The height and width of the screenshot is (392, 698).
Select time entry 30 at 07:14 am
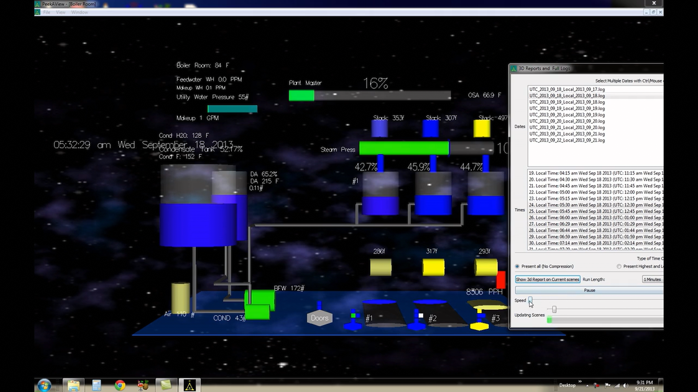click(x=595, y=243)
